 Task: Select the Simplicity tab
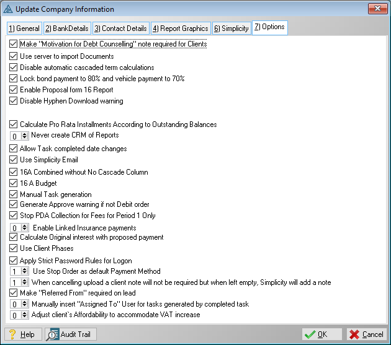coord(231,28)
